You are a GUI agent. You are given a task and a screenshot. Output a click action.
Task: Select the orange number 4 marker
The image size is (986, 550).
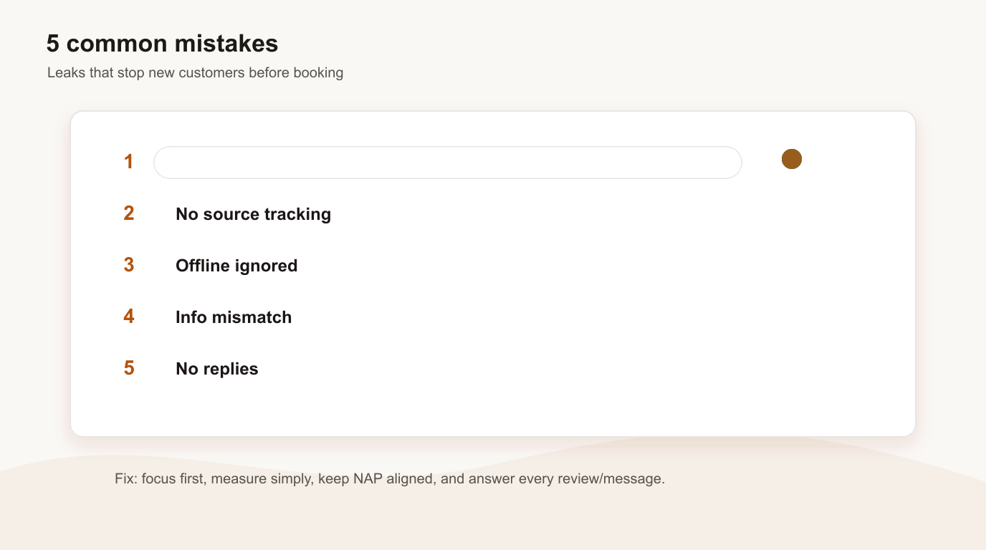pos(128,317)
